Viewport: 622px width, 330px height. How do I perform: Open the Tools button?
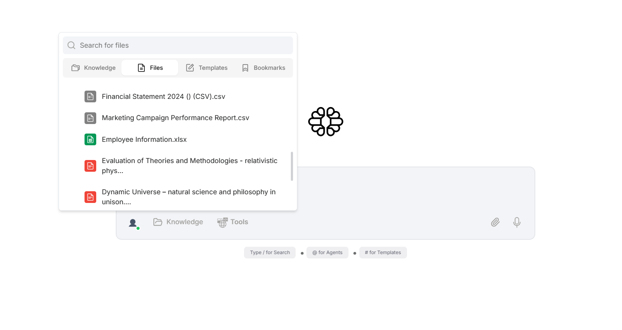[x=233, y=222]
